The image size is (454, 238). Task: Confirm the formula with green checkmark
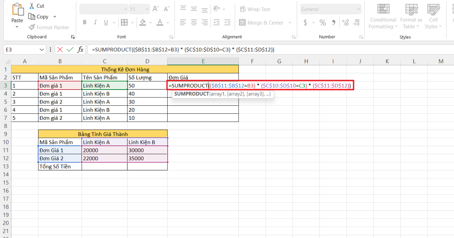coord(70,49)
